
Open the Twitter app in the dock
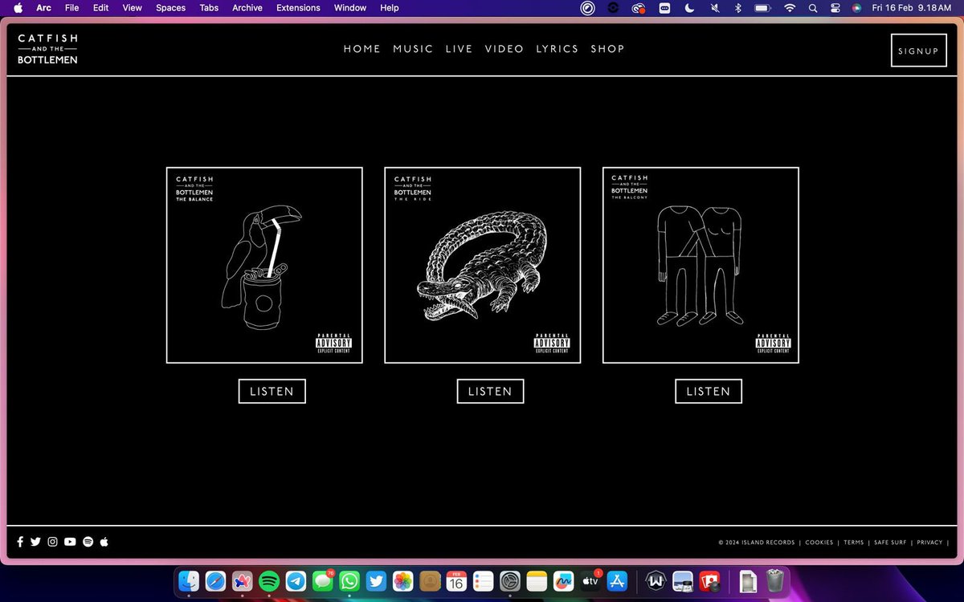click(376, 580)
